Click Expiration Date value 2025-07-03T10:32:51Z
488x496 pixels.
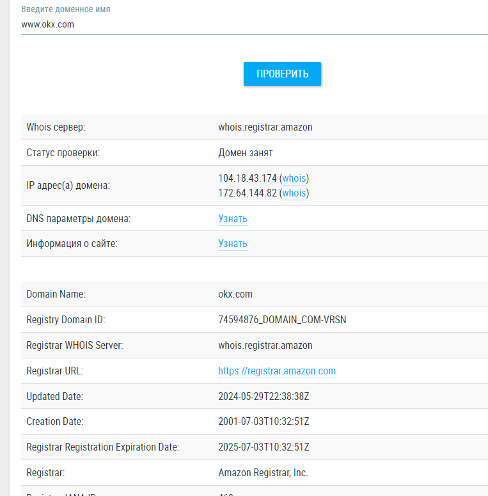point(264,447)
